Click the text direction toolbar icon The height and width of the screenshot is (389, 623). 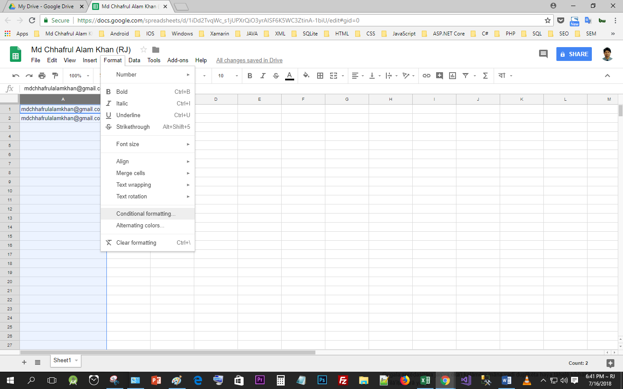502,76
